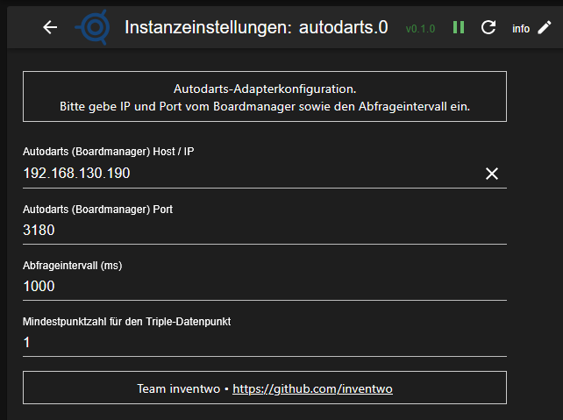Click the Autodarts-Adapterkonfiguration header text
The height and width of the screenshot is (420, 563).
pyautogui.click(x=264, y=89)
